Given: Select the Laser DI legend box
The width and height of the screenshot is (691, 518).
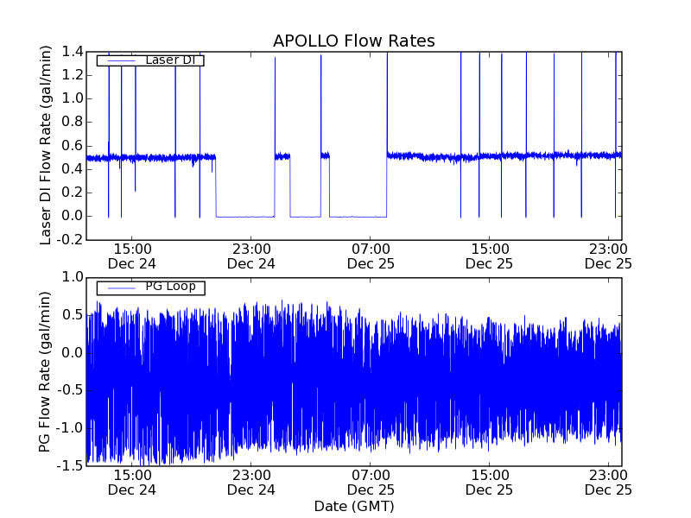Looking at the screenshot, I should pyautogui.click(x=150, y=60).
